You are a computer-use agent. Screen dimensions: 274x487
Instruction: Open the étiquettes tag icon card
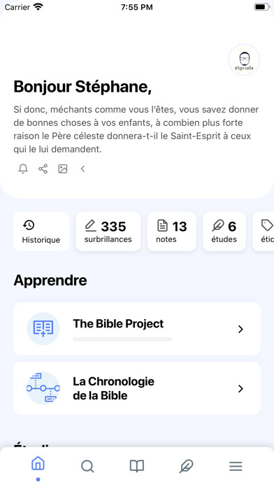coord(263,232)
